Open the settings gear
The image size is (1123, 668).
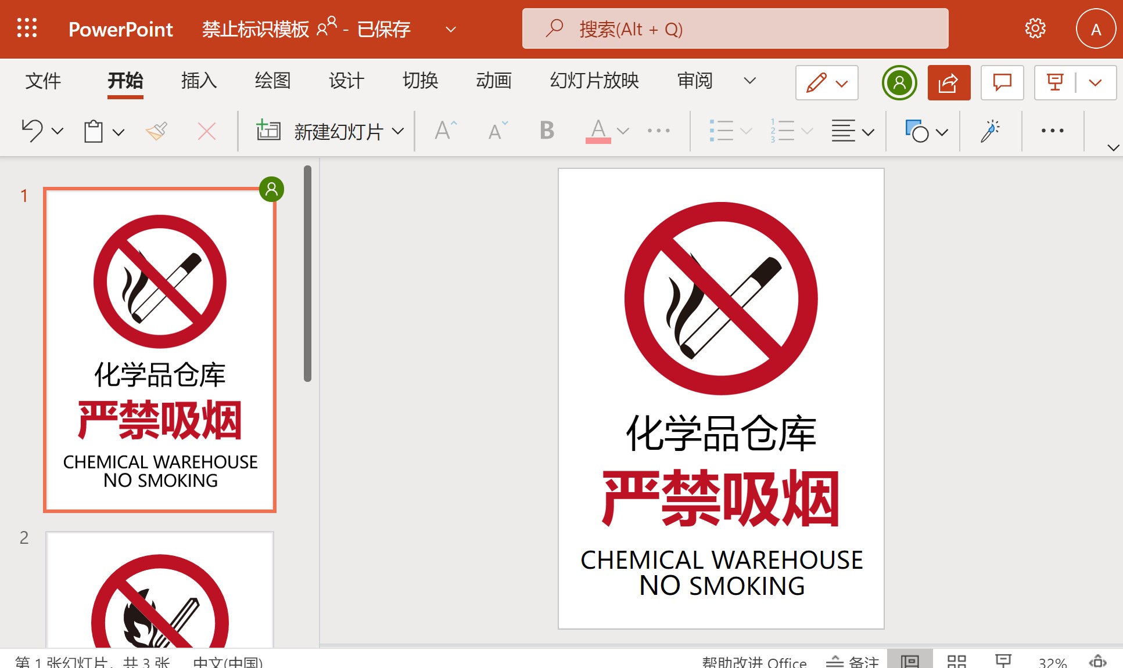[1035, 28]
